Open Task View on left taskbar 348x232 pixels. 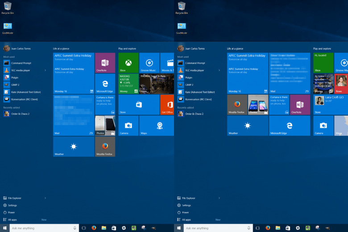[84, 228]
